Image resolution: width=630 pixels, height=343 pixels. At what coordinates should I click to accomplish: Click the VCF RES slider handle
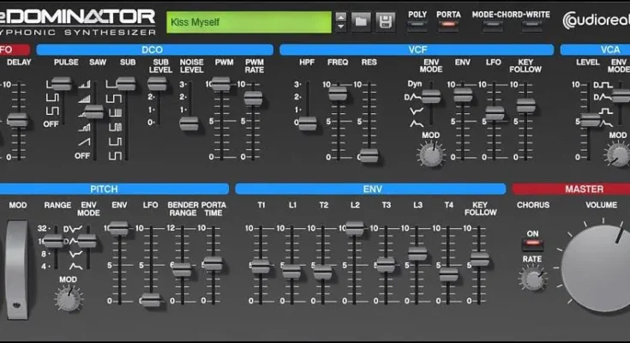pyautogui.click(x=369, y=155)
